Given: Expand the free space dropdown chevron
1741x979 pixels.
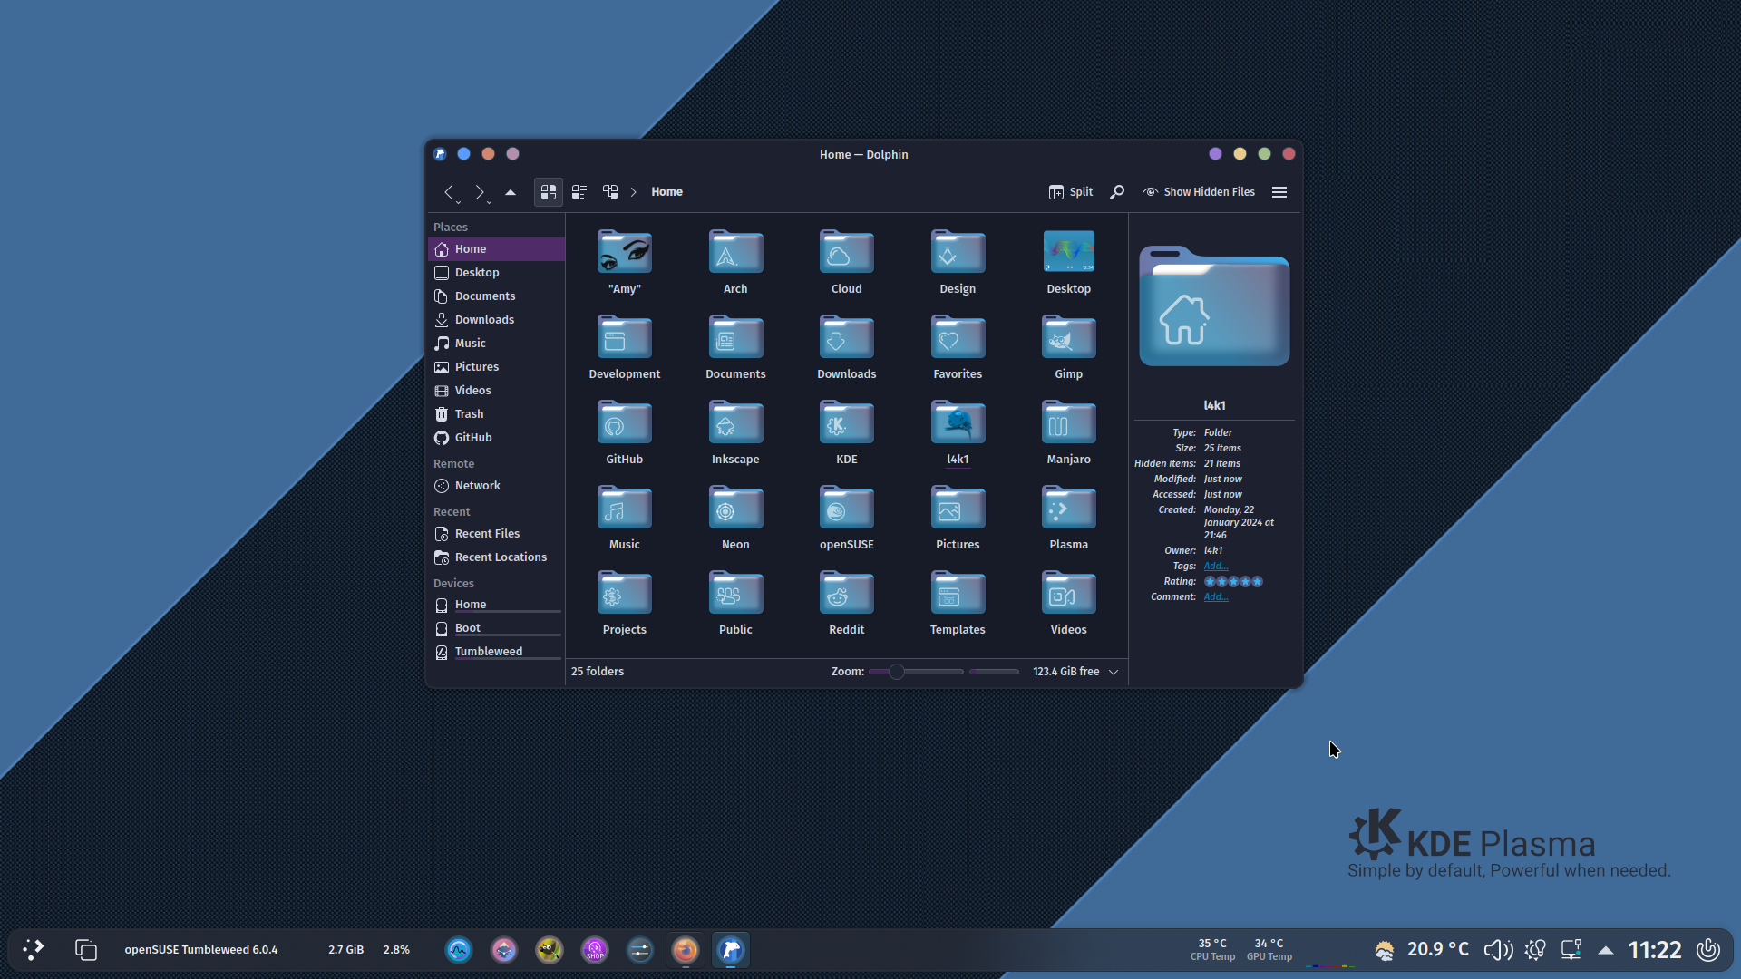Looking at the screenshot, I should pos(1114,672).
